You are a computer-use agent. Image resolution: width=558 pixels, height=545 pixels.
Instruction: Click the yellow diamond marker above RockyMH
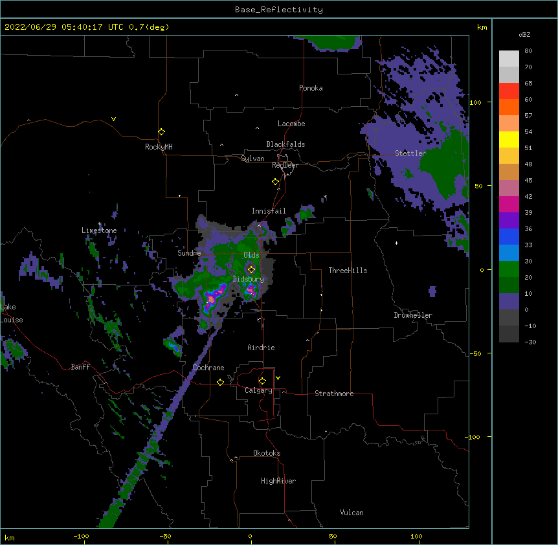point(162,132)
